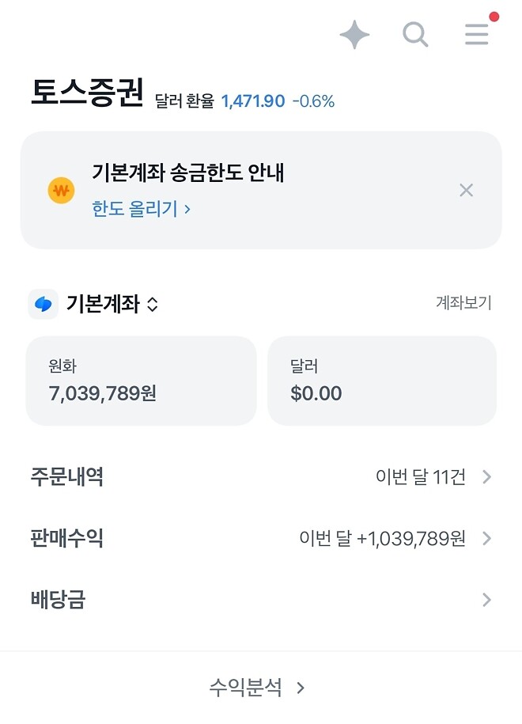The width and height of the screenshot is (522, 724).
Task: Open the 배당금 section chevron
Action: coord(486,600)
